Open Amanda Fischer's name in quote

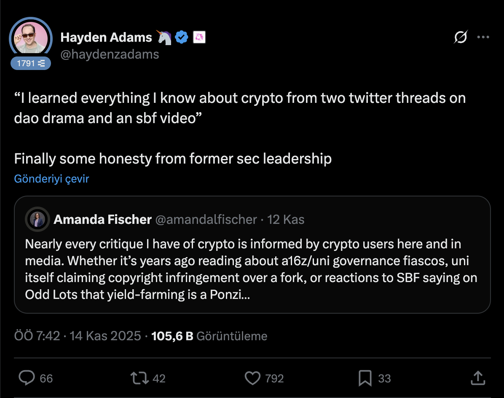tap(102, 220)
